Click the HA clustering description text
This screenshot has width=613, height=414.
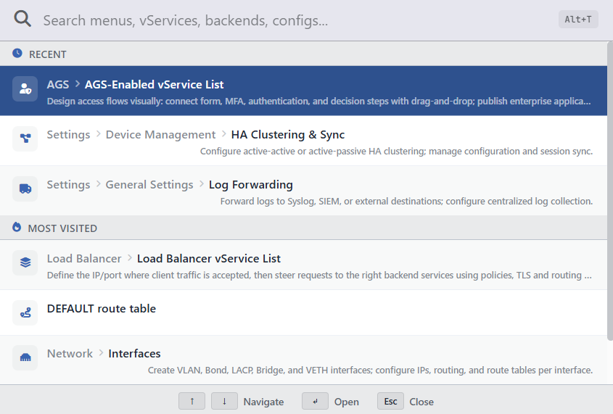tap(396, 151)
